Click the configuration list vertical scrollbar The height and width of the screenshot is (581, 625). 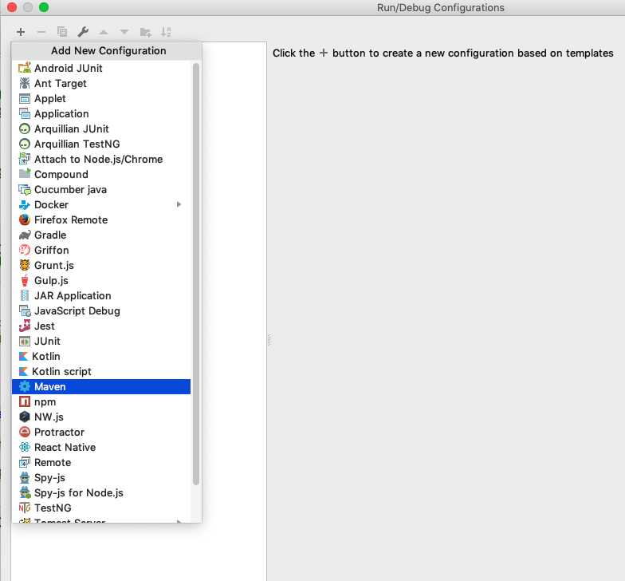196,274
